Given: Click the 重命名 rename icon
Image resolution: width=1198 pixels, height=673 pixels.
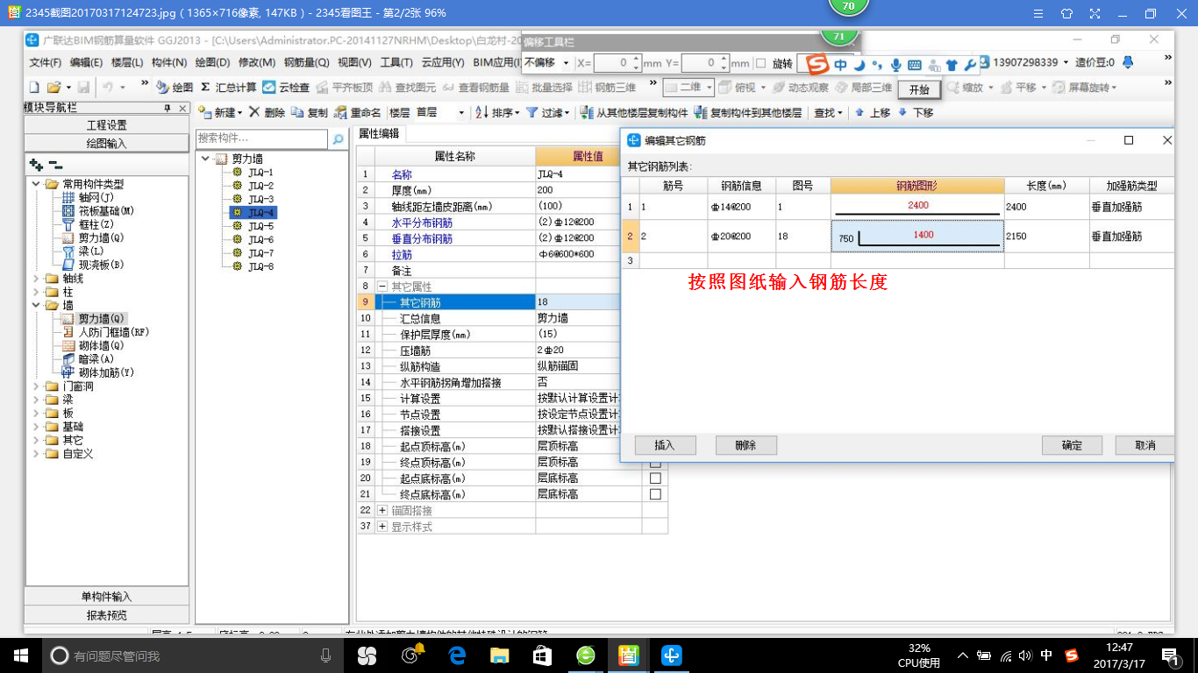Looking at the screenshot, I should (341, 112).
